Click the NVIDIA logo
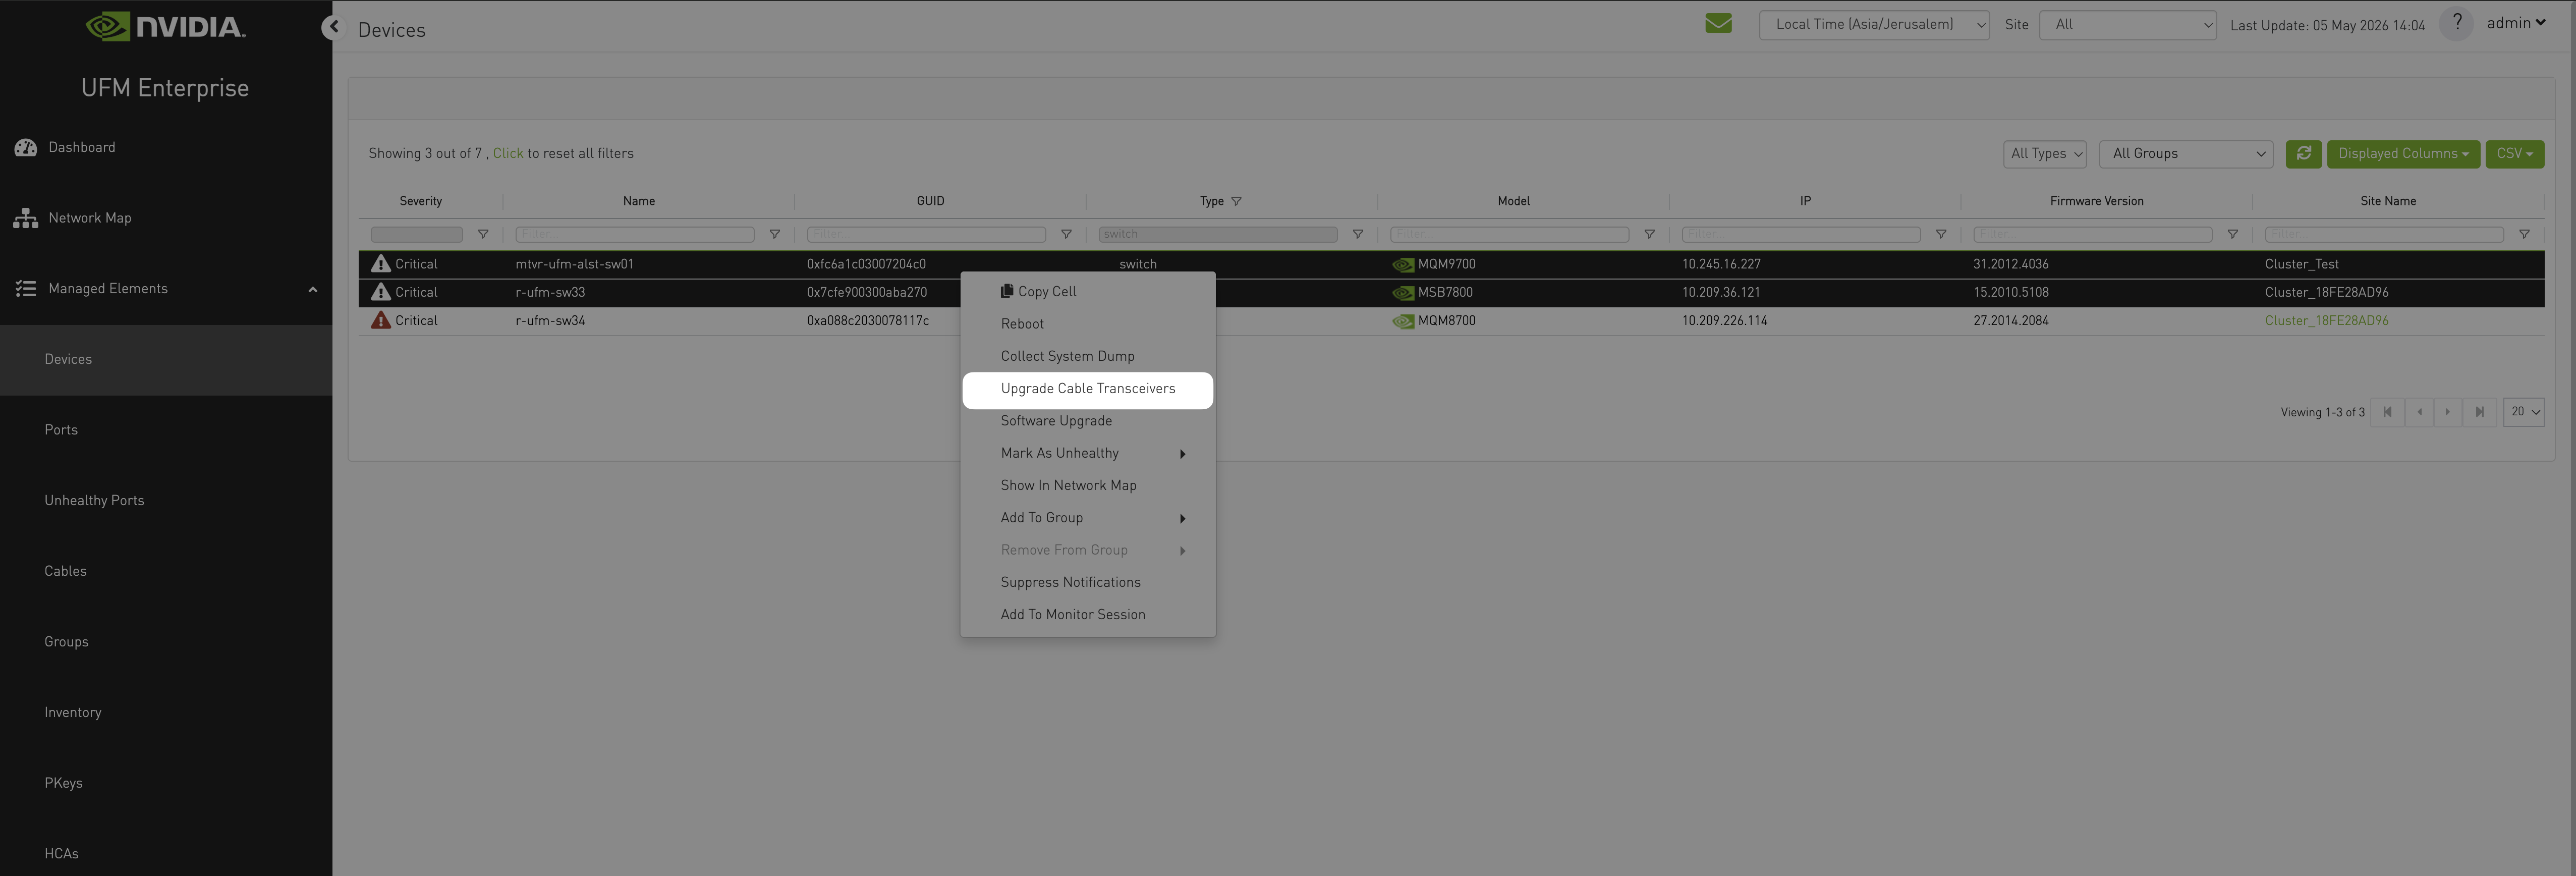This screenshot has height=876, width=2576. [x=165, y=26]
